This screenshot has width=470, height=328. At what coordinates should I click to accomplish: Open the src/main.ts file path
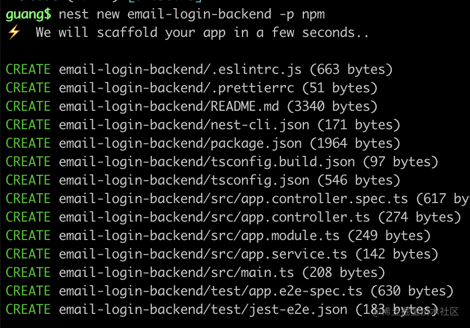tap(176, 273)
